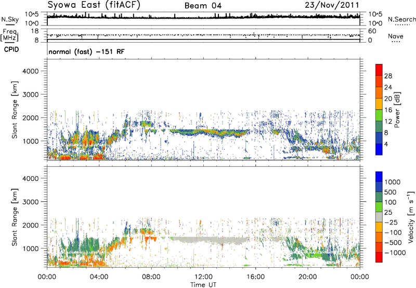Click the 'Slant Range [km]' label of power panel

point(15,110)
